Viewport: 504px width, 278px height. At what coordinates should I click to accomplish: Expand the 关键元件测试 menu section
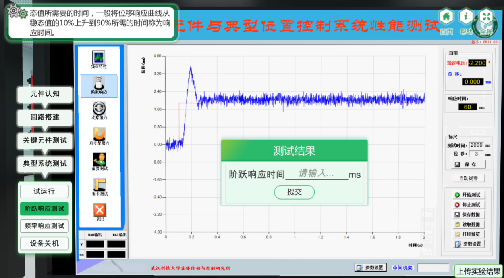coord(45,140)
